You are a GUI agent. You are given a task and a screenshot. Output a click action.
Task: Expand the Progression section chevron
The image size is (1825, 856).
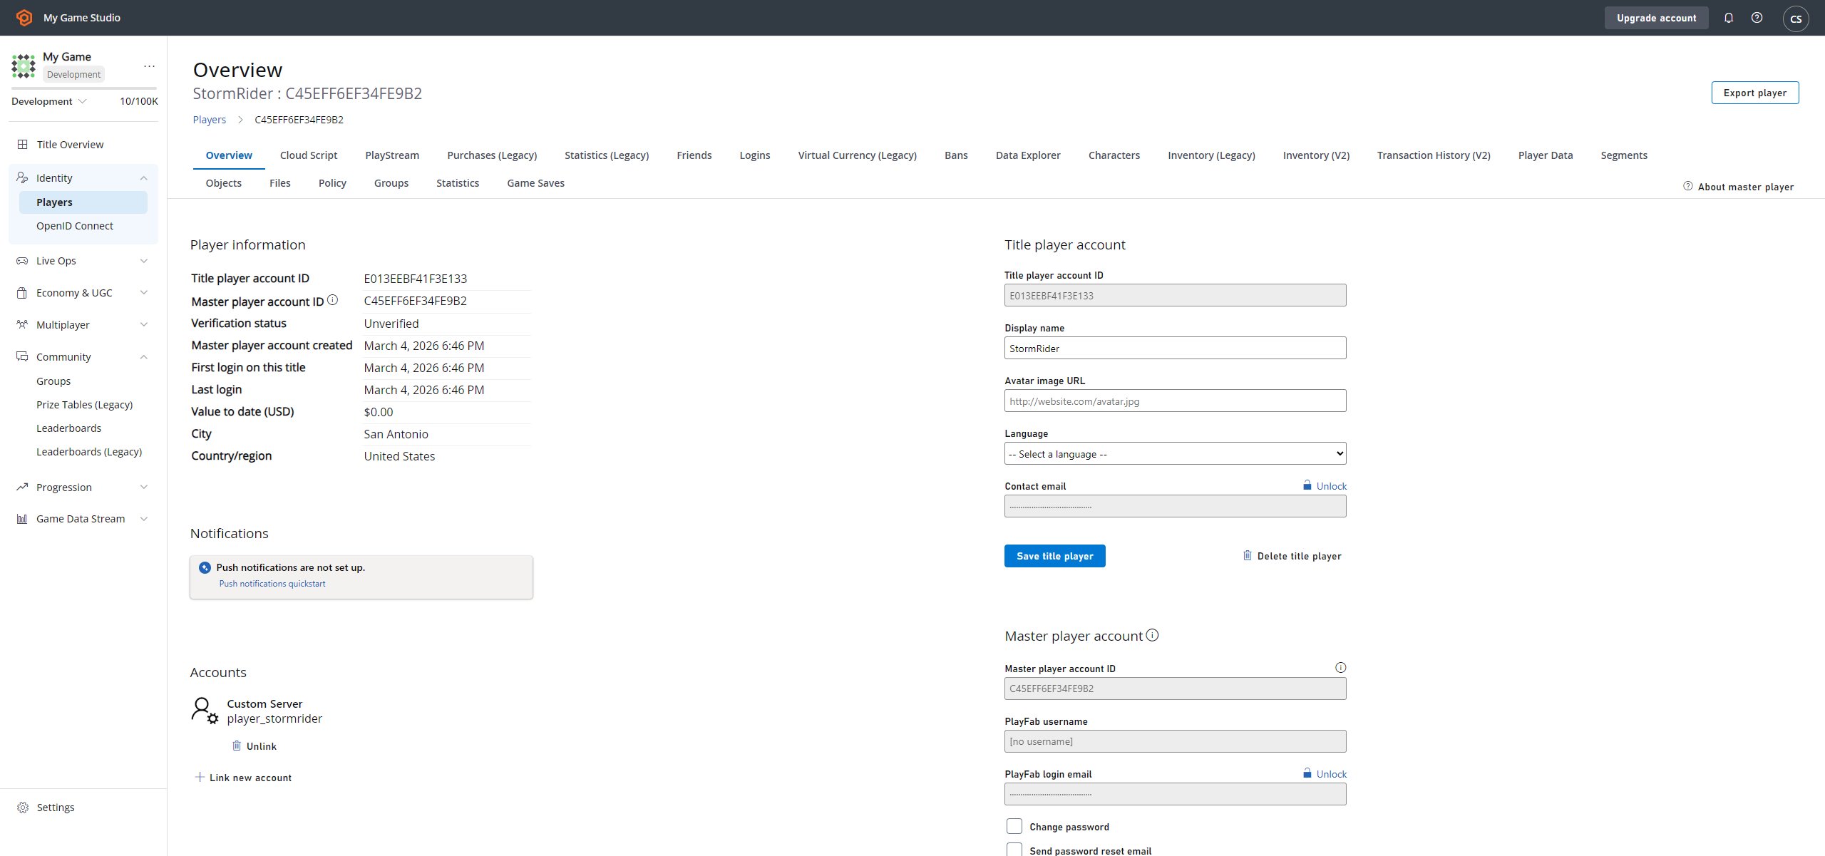[x=144, y=488]
